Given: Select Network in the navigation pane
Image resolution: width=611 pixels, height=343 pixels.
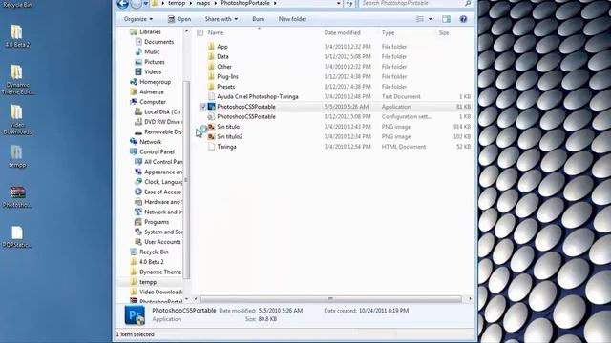Looking at the screenshot, I should 151,142.
